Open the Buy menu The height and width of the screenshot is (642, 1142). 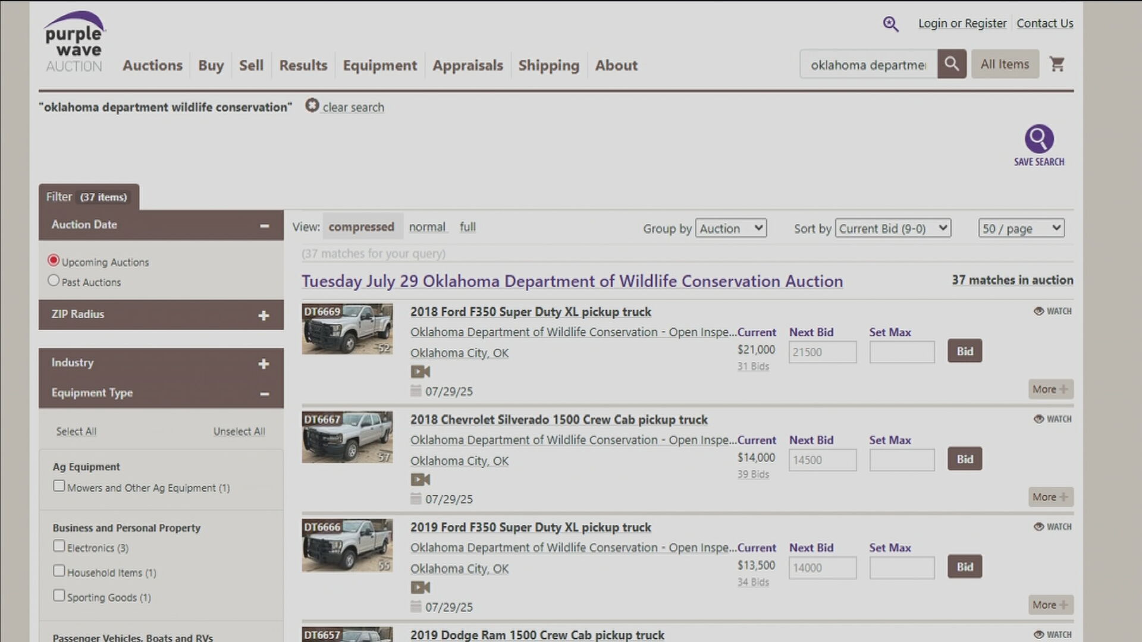point(211,65)
